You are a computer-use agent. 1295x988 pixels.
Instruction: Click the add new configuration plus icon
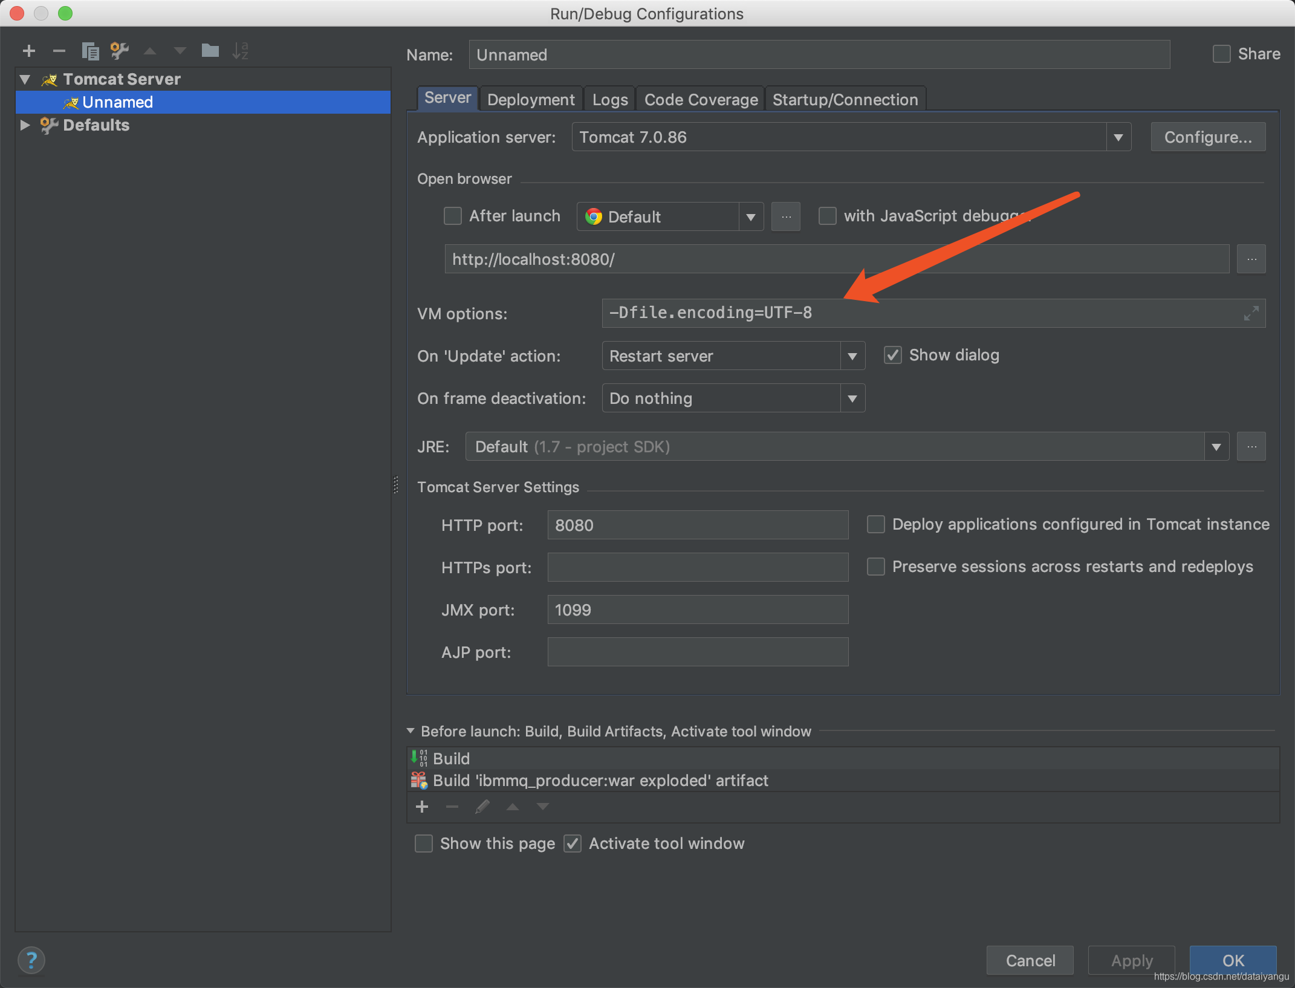click(x=28, y=51)
